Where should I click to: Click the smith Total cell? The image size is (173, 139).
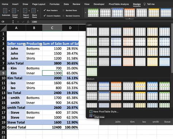coord(16,108)
